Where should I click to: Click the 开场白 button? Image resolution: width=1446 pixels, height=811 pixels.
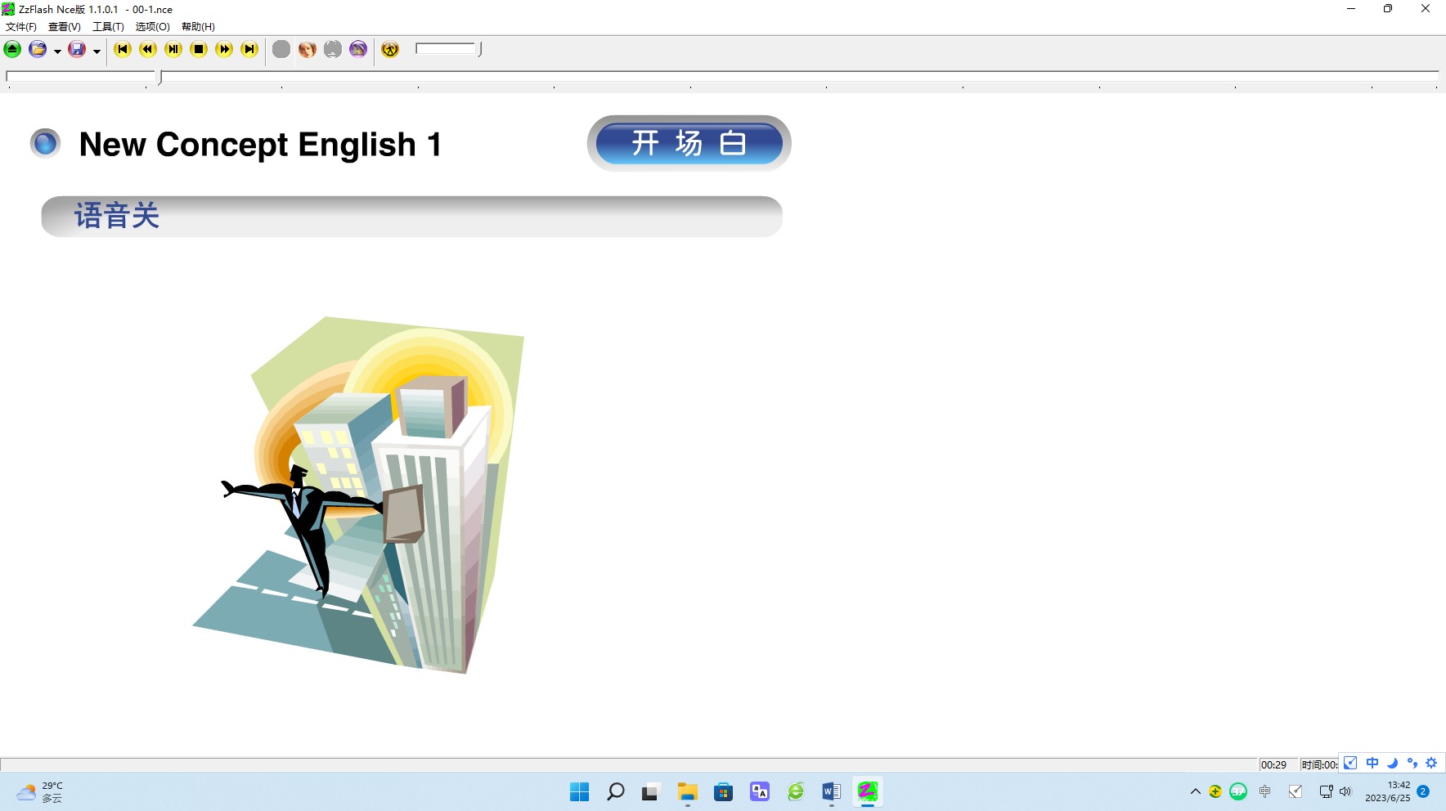pos(689,143)
